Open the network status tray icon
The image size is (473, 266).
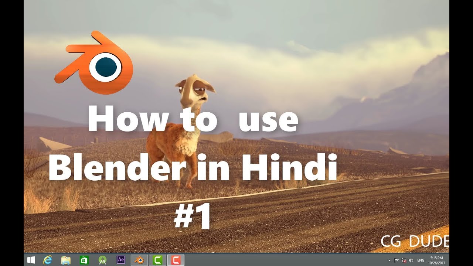404,260
